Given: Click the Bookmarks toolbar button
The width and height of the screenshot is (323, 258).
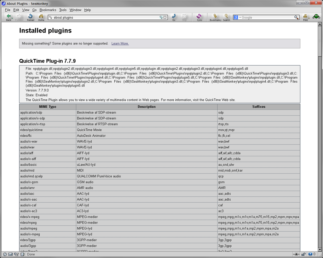Looking at the screenshot, I should point(215,17).
